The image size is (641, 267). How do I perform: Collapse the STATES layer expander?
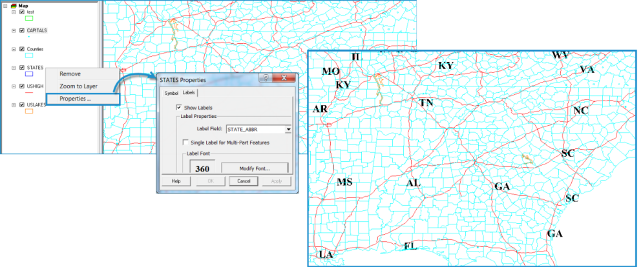coord(14,67)
